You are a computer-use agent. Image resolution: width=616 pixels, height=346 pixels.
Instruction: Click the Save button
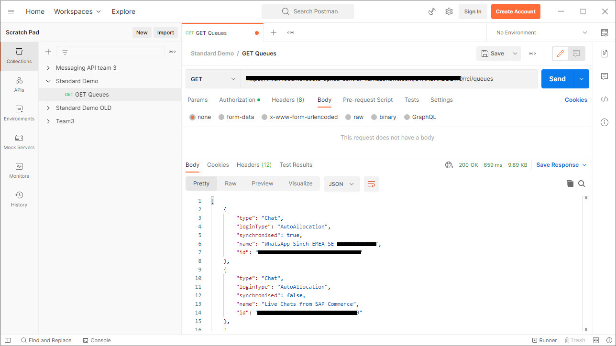pos(493,54)
